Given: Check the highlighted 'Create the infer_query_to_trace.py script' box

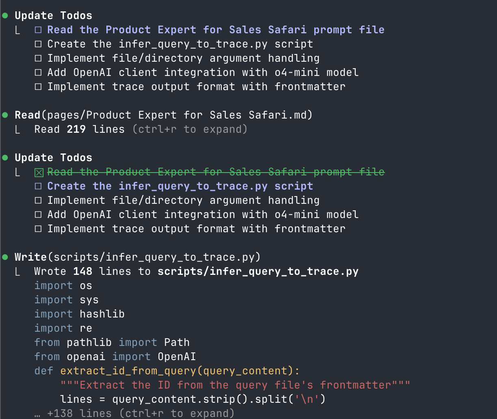Looking at the screenshot, I should click(38, 186).
